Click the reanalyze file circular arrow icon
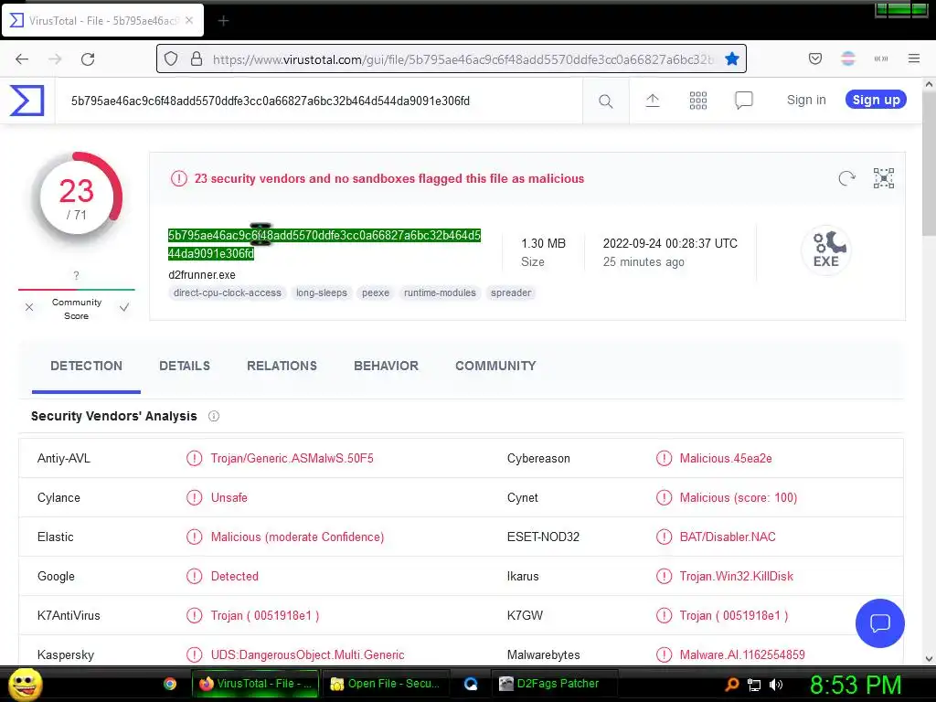Viewport: 936px width, 702px height. coord(846,178)
